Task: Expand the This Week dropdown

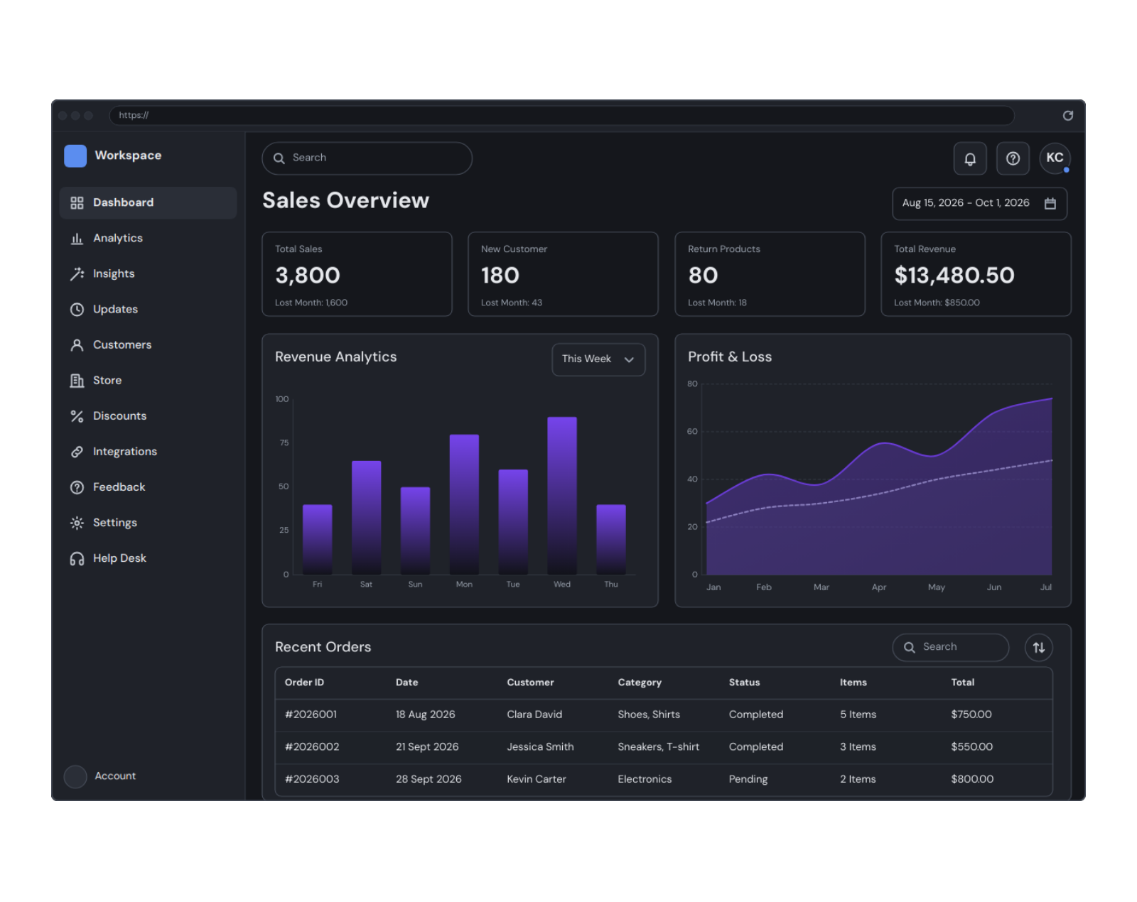Action: [x=598, y=359]
